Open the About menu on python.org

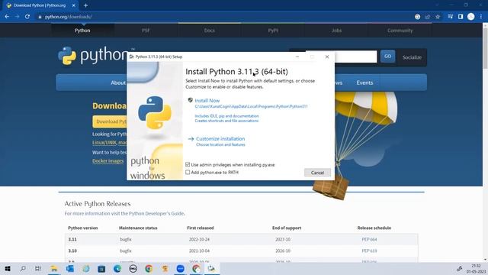click(118, 82)
